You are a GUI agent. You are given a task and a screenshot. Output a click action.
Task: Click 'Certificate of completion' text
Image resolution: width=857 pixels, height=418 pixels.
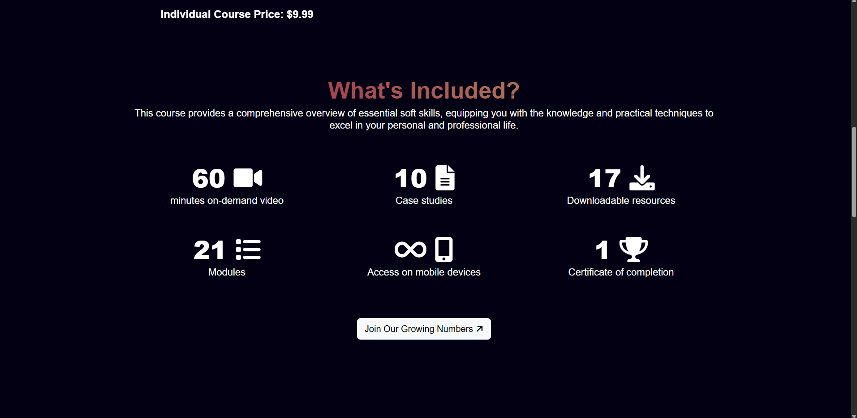point(621,272)
